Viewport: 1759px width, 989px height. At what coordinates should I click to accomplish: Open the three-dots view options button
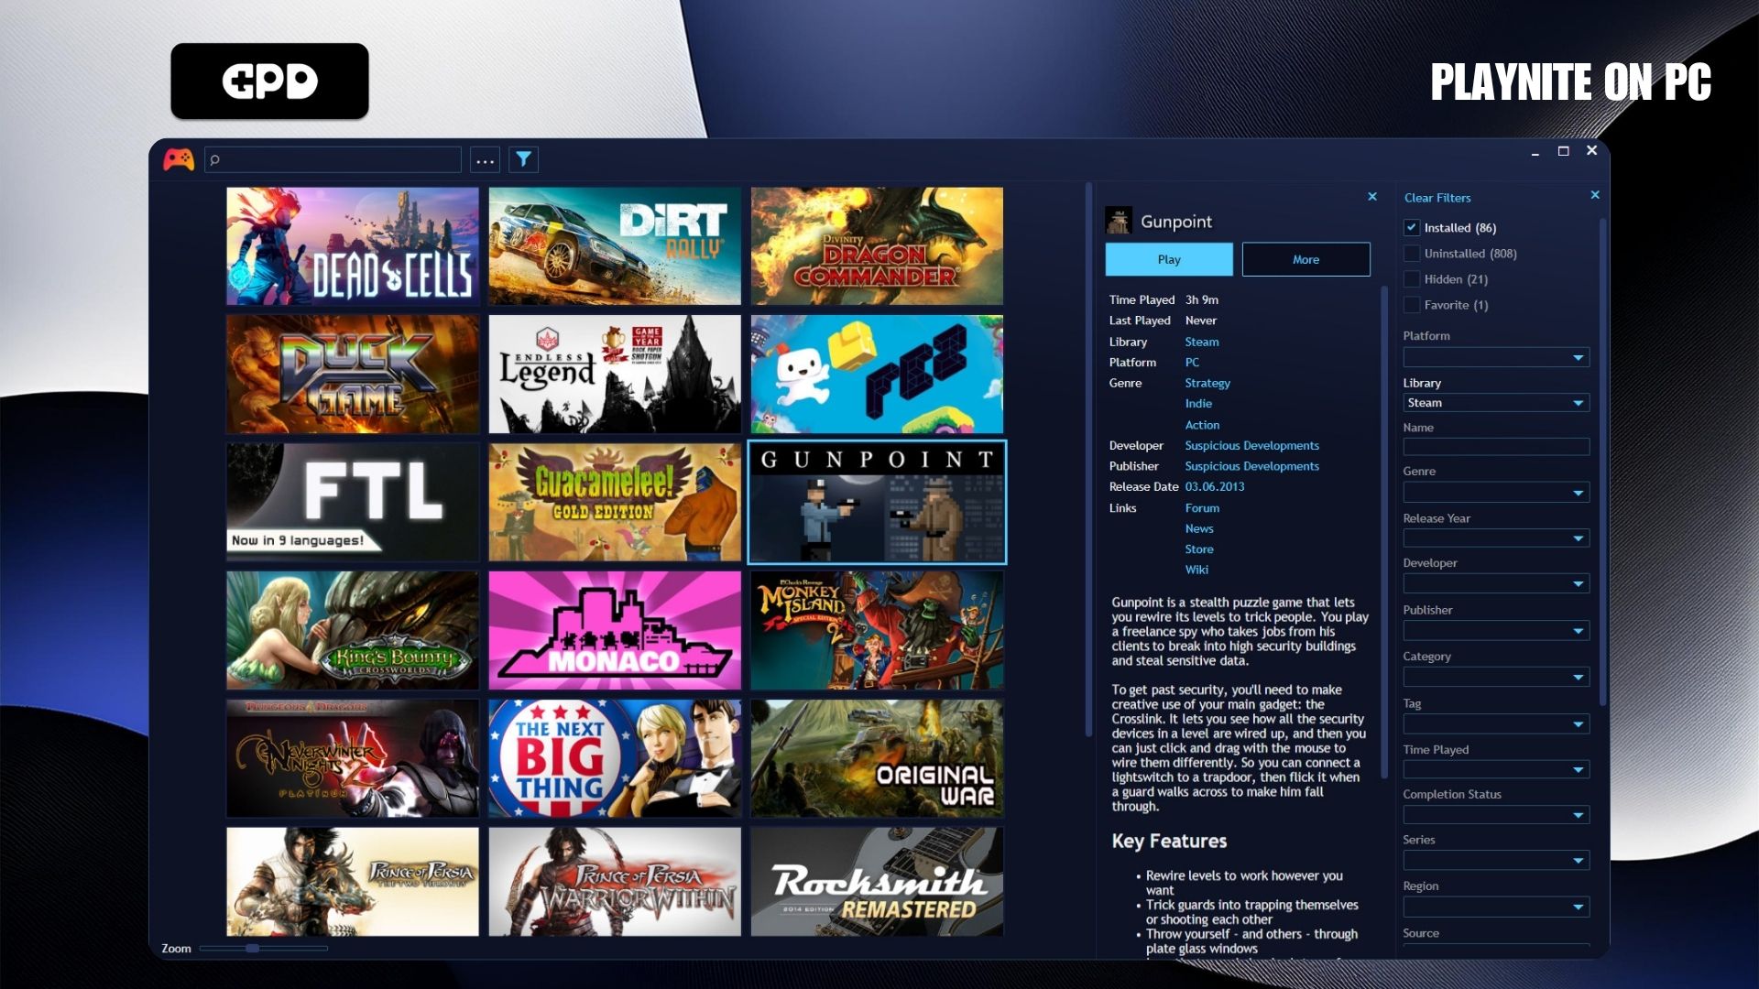pos(485,160)
